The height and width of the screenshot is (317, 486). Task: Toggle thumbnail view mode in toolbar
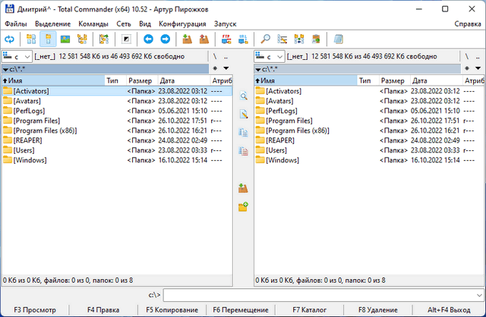point(65,39)
